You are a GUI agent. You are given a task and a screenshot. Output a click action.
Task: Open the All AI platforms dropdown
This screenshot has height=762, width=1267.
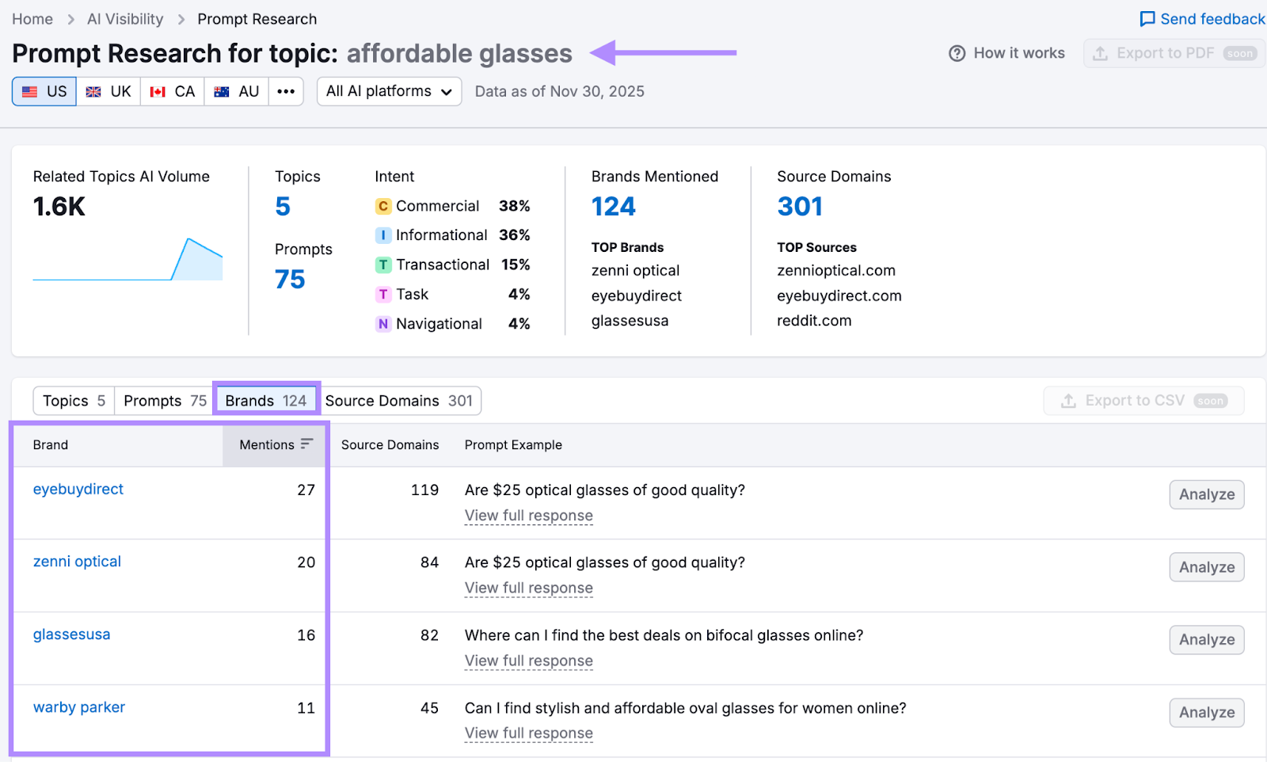(389, 91)
